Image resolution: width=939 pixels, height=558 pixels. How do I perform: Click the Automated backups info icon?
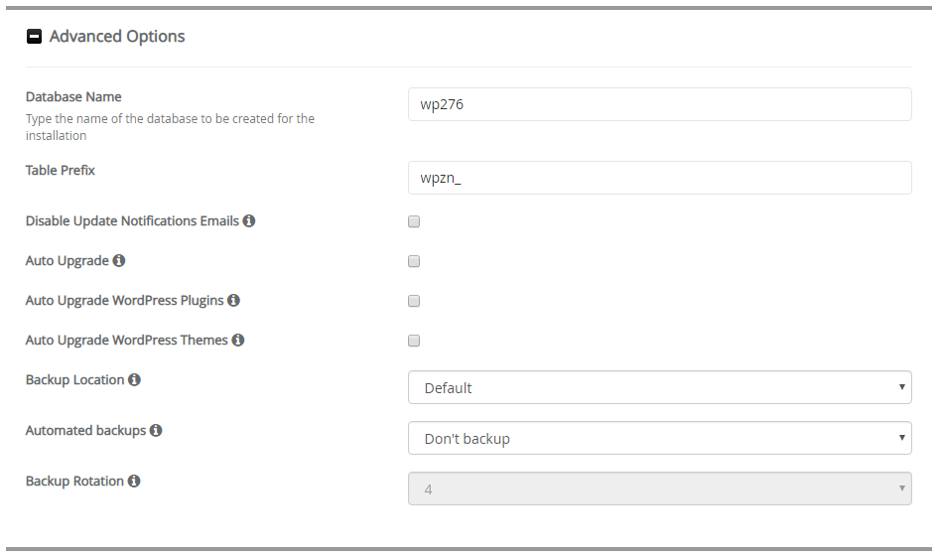tap(156, 431)
